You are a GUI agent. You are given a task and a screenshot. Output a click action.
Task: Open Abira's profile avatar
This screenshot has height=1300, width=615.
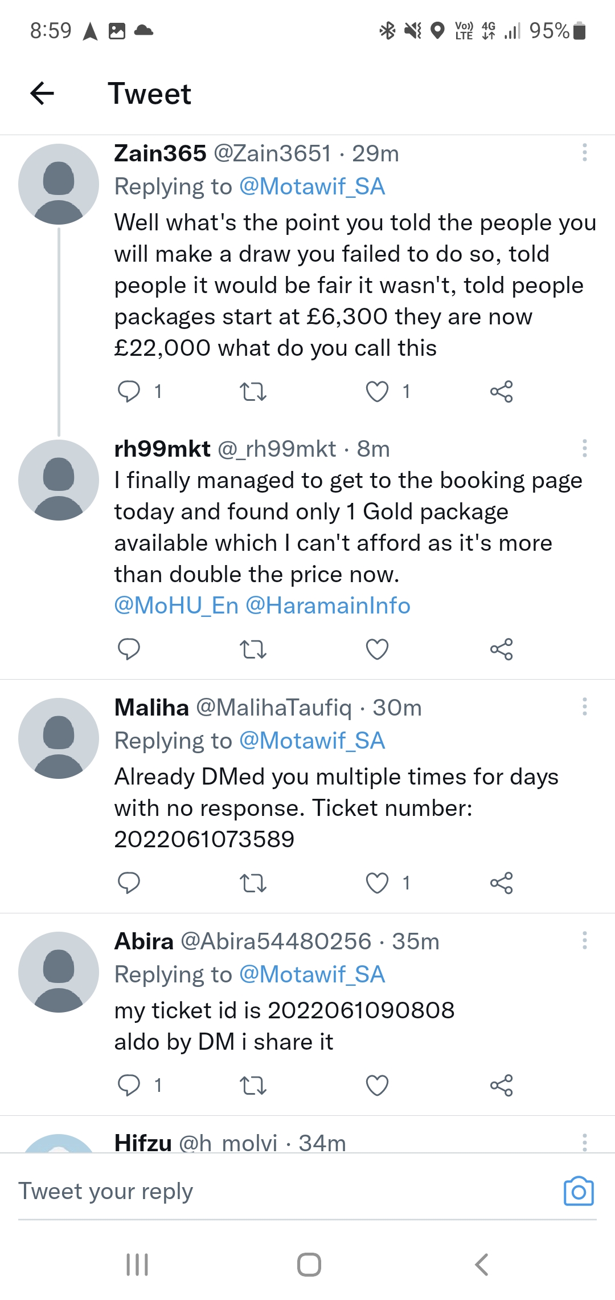tap(59, 972)
